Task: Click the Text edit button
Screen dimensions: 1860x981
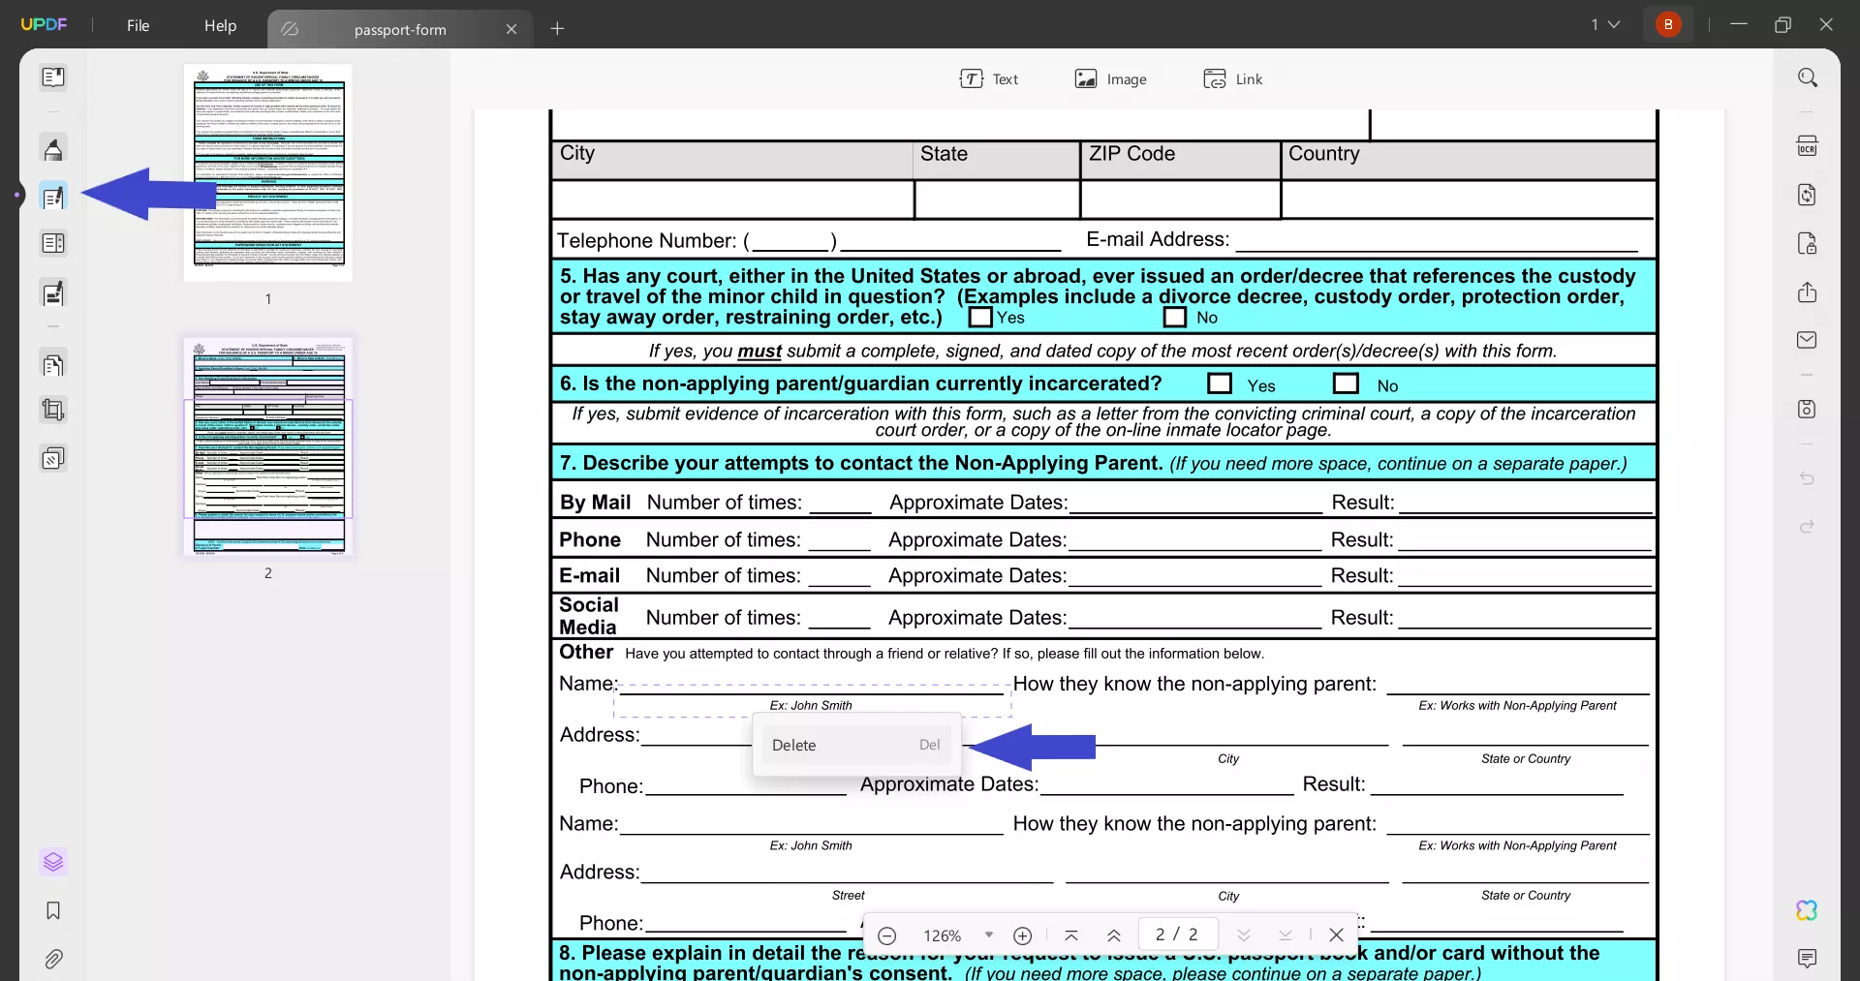Action: 989,79
